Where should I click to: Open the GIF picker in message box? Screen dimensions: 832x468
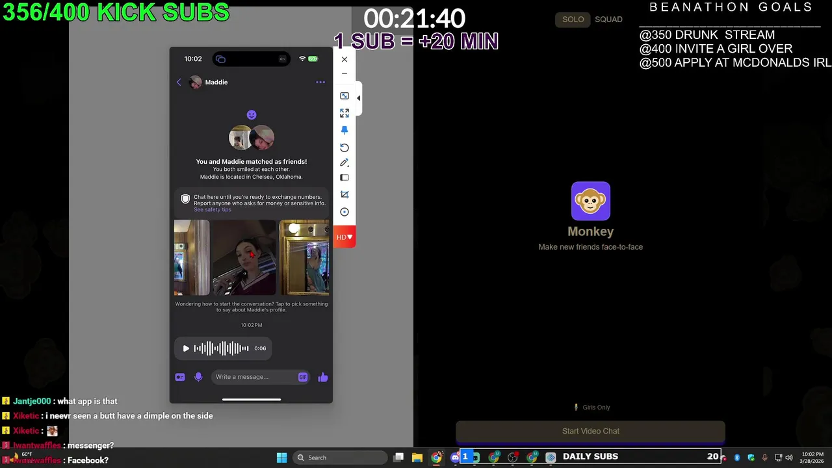pos(303,377)
